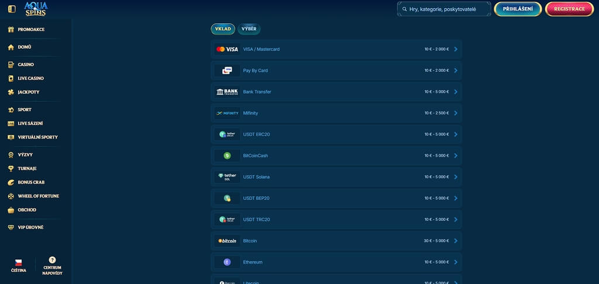Click the Obchod basket icon
Screen dimensions: 599x284
[x=11, y=210]
